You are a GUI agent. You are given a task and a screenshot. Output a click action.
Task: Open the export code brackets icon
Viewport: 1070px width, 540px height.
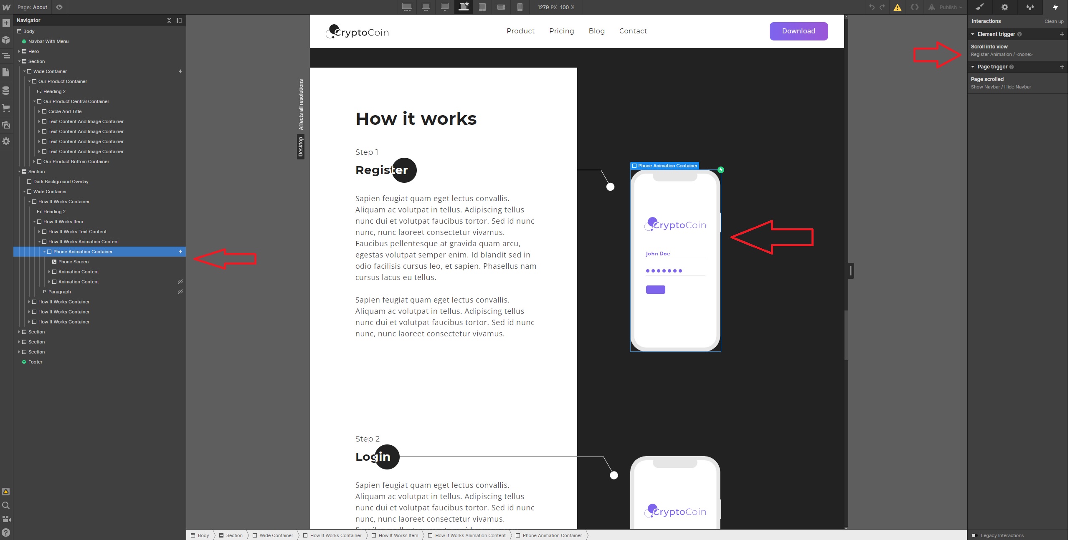click(x=914, y=7)
